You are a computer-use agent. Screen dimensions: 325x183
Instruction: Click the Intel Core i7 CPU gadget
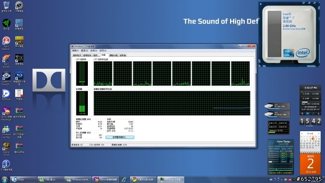(289, 35)
